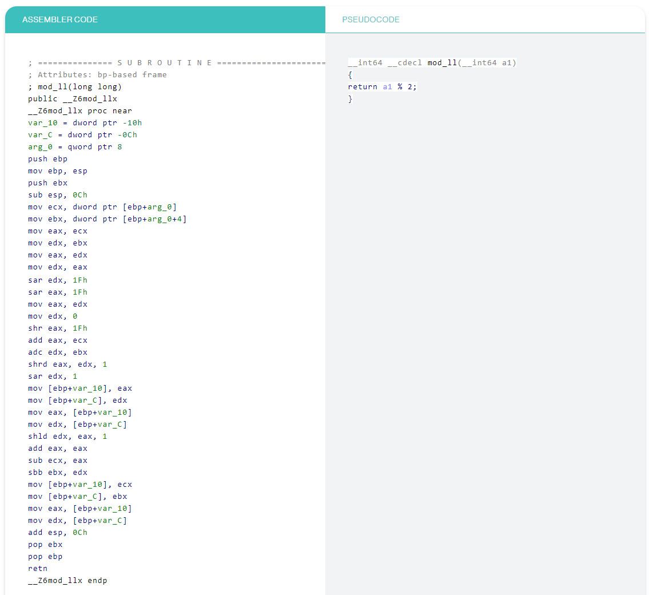Click the 'mov edx, 0' instruction

[53, 316]
